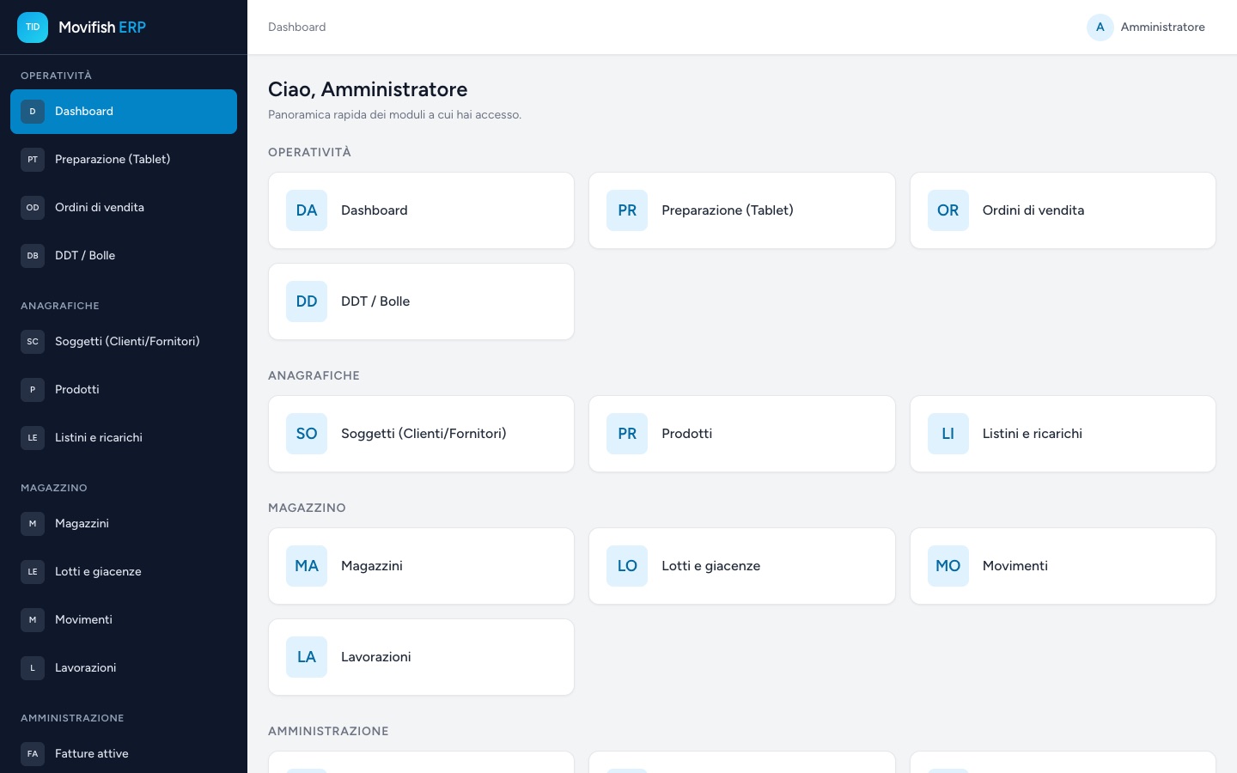Open the DDT / Bolle module card
The image size is (1237, 773).
pyautogui.click(x=421, y=301)
